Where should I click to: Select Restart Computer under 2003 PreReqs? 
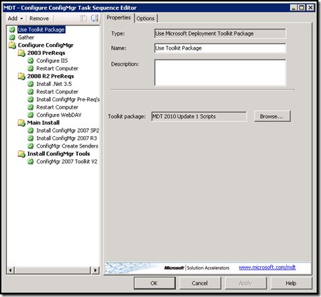point(57,68)
